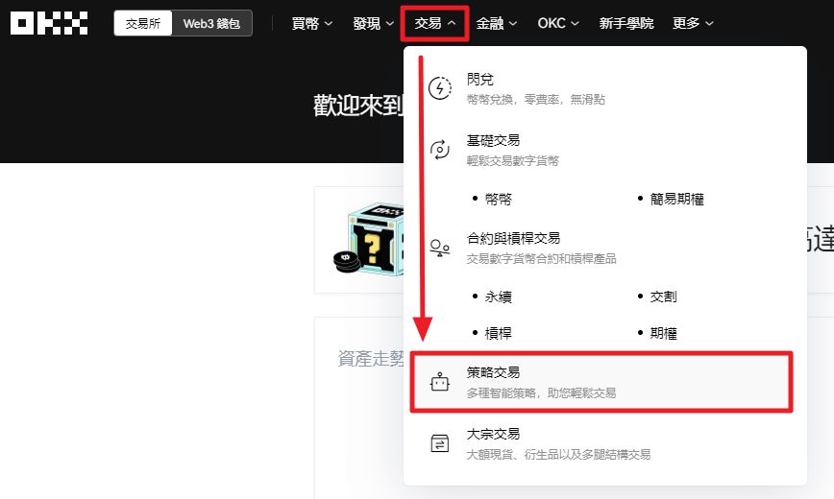Expand the 發現 dropdown menu
The width and height of the screenshot is (834, 499).
(x=374, y=23)
